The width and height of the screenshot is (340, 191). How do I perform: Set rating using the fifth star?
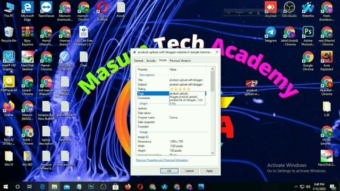(189, 89)
